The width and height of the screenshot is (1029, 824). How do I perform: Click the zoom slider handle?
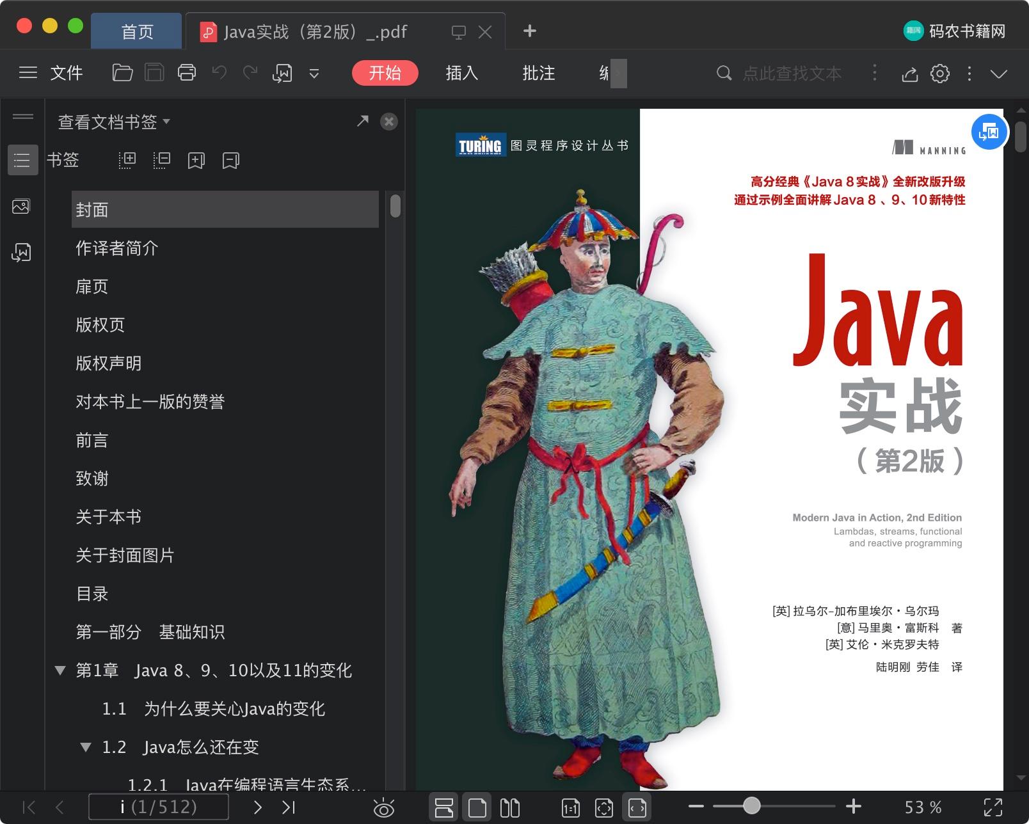(752, 805)
